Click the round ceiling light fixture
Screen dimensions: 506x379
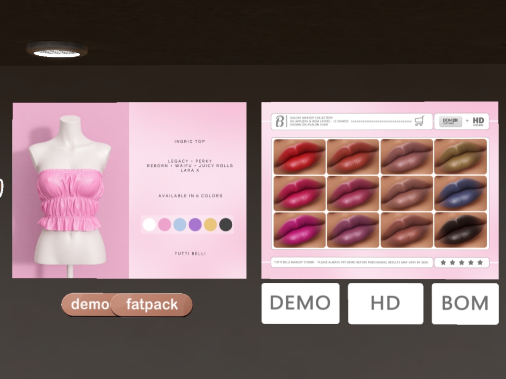tap(56, 50)
